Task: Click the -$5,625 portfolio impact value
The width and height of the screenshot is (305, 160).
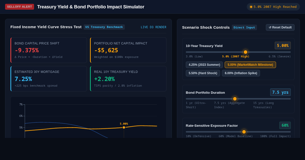Action: point(106,50)
